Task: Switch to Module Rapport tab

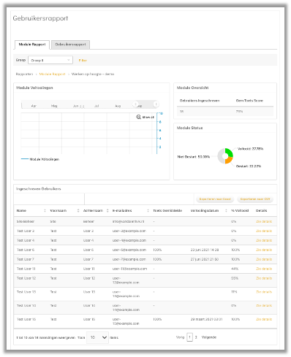Action: [32, 45]
